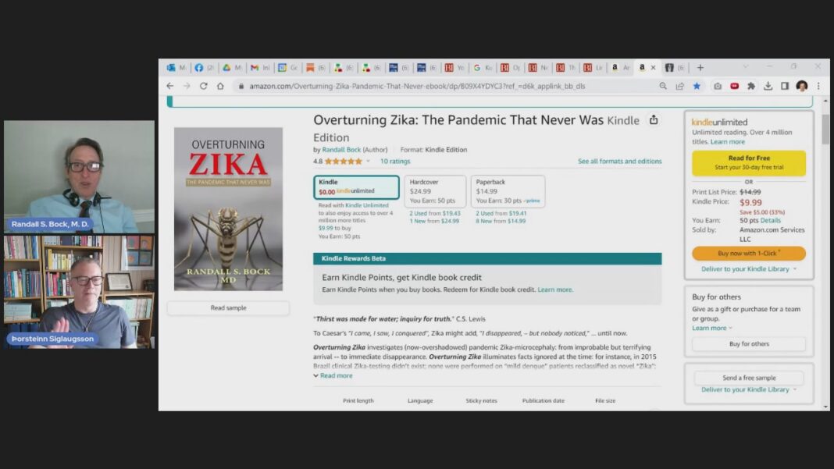Select the Paperback $14.99 format
Viewport: 834px width, 469px height.
coord(508,191)
